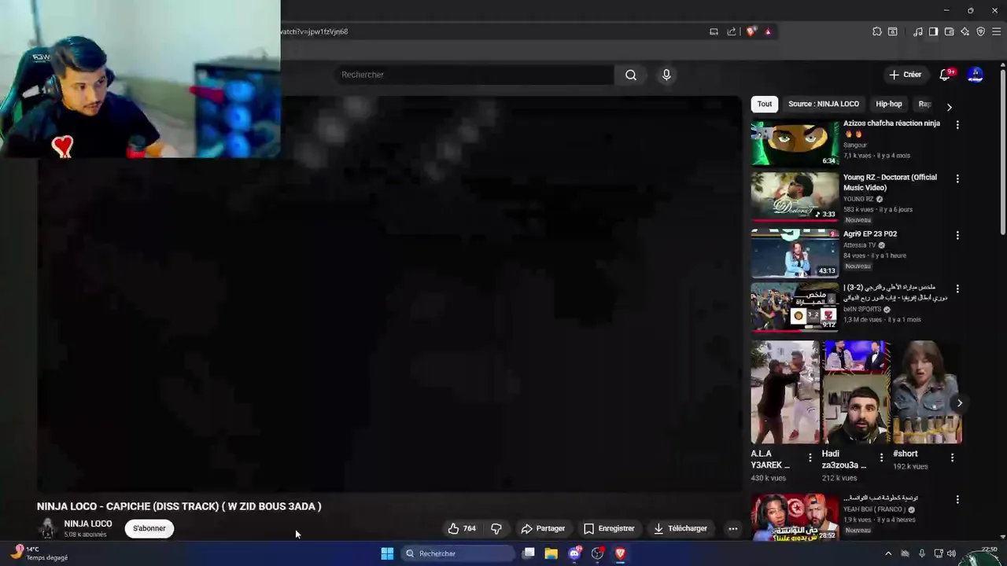Screen dimensions: 1007x566
Task: Click into the Rechercher YouTube search field
Action: (474, 75)
